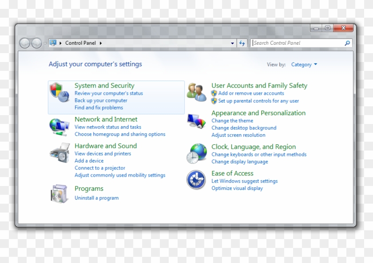The image size is (373, 263).
Task: Open the View by Category dropdown
Action: [x=304, y=65]
